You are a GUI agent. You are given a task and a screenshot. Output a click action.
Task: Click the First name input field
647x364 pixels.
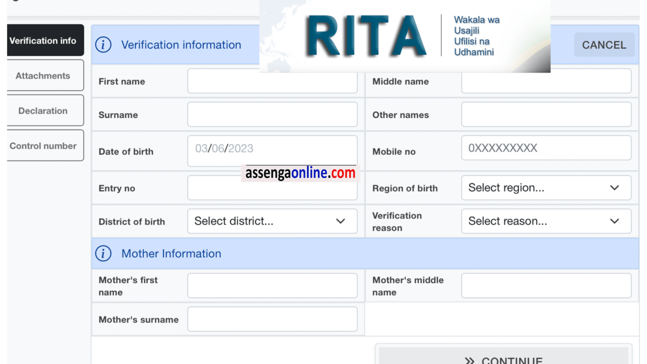pos(272,81)
